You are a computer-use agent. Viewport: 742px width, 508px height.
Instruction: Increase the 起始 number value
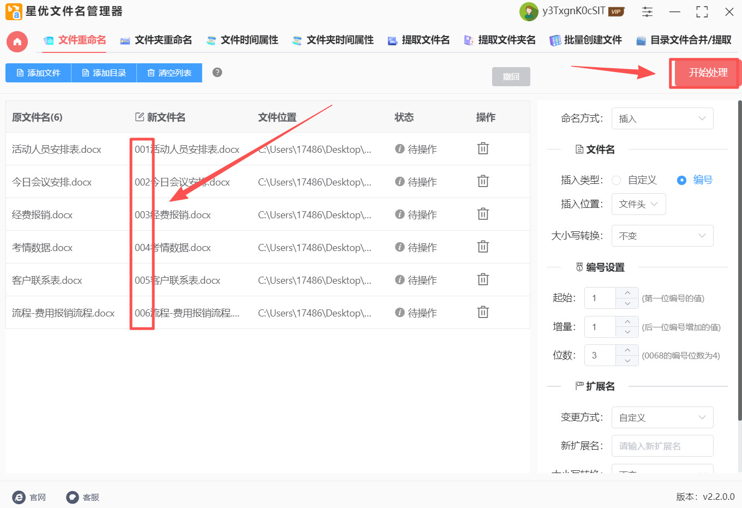[627, 293]
